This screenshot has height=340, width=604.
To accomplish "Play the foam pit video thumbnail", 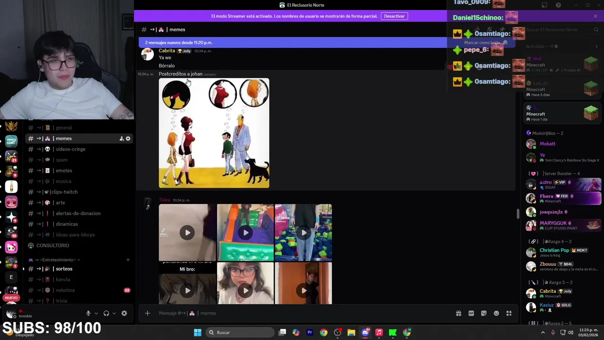I will pos(303,232).
